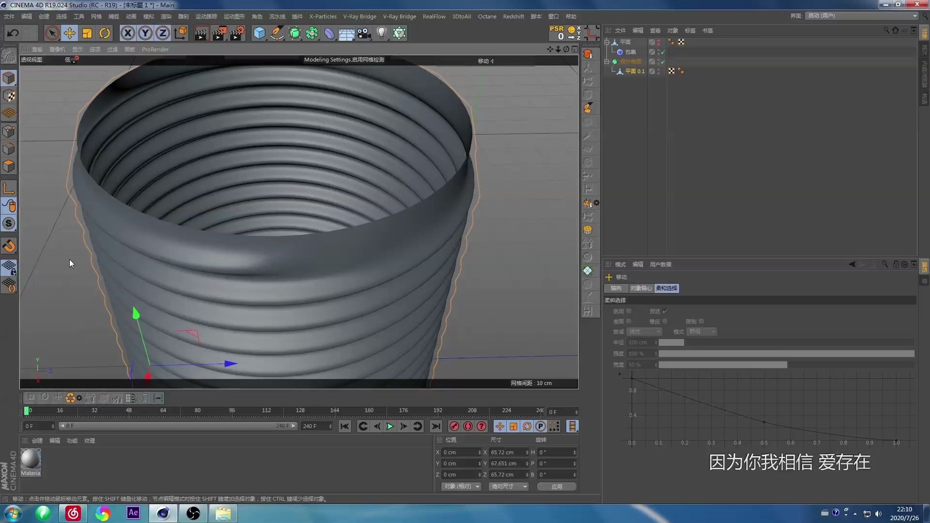Enable the 启用 checkbox in 柔和选择 panel
Viewport: 930px width, 523px height.
point(628,311)
